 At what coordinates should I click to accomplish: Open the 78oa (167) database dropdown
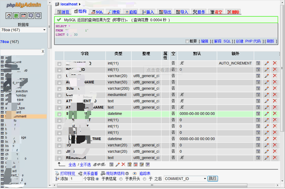point(23,30)
